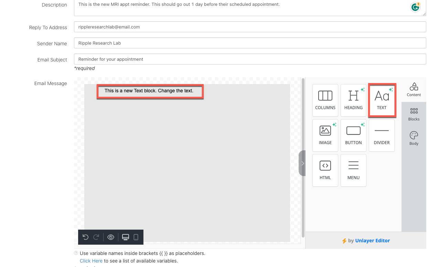Redo the last editor change

click(x=96, y=237)
